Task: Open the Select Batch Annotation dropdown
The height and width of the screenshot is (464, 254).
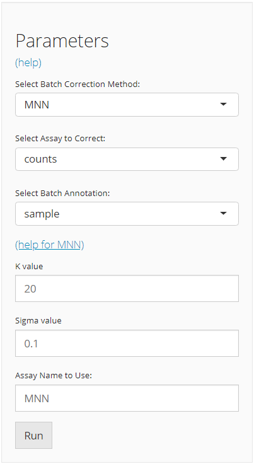Action: [x=127, y=214]
